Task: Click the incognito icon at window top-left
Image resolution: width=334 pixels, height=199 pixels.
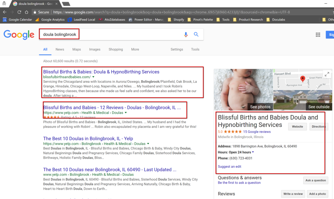Action: pos(4,3)
